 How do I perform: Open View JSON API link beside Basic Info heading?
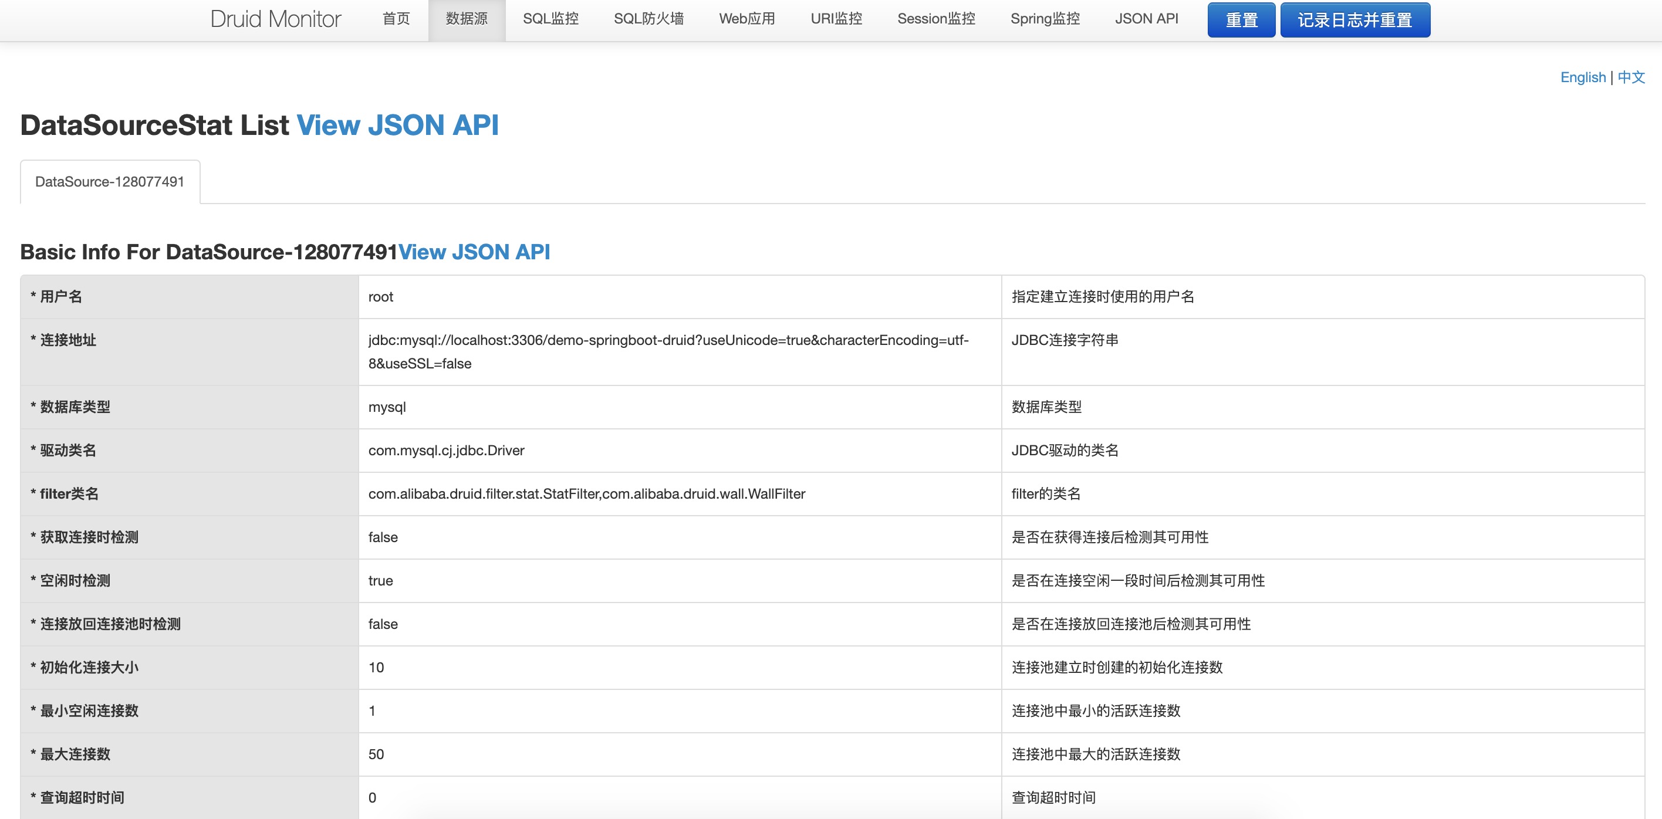click(x=474, y=252)
